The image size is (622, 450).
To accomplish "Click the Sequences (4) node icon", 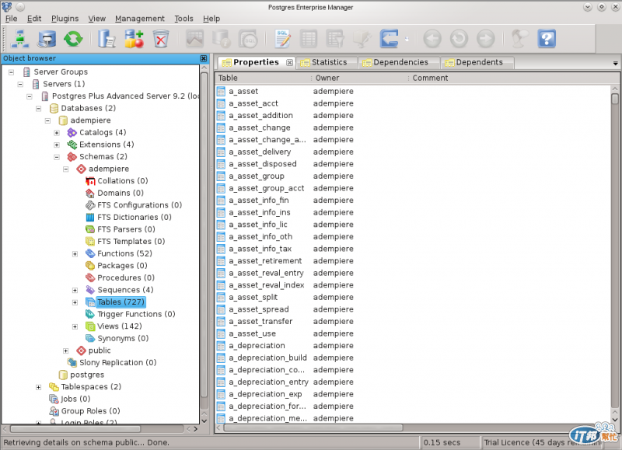I will 90,290.
